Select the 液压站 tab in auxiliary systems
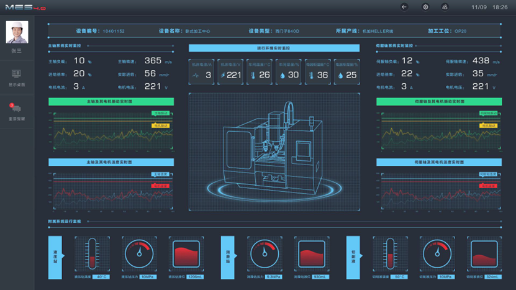The height and width of the screenshot is (290, 516). 56,257
